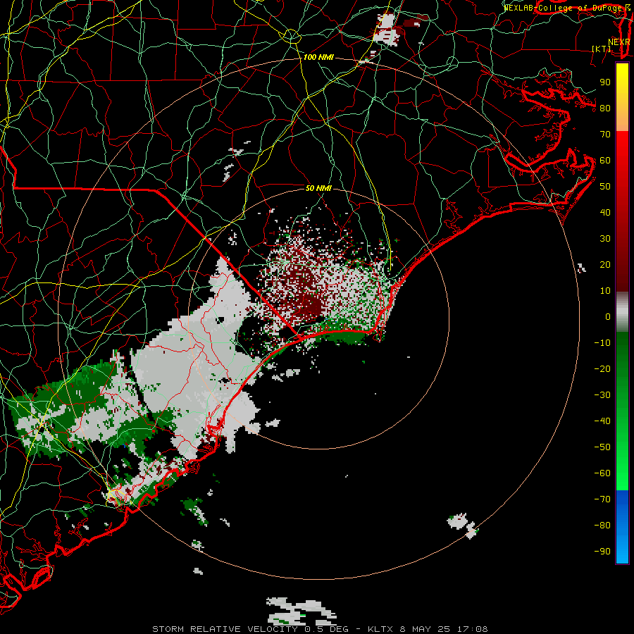Click the -50 value on velocity scale
Image resolution: width=634 pixels, height=634 pixels.
tap(602, 447)
